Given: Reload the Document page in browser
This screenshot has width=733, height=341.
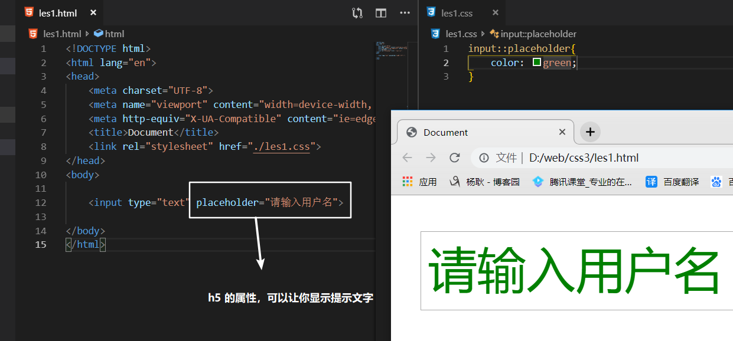Looking at the screenshot, I should pyautogui.click(x=454, y=158).
